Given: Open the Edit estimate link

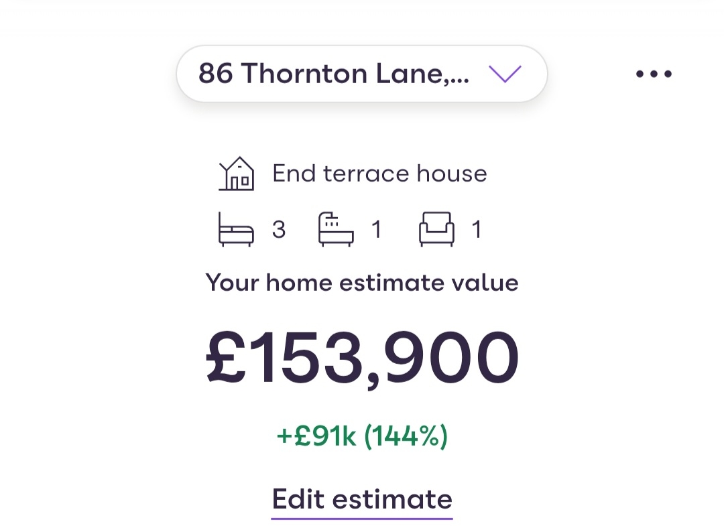Looking at the screenshot, I should click(362, 499).
